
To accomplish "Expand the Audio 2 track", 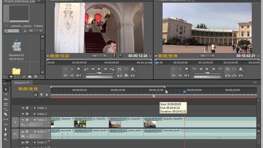I will (35, 143).
